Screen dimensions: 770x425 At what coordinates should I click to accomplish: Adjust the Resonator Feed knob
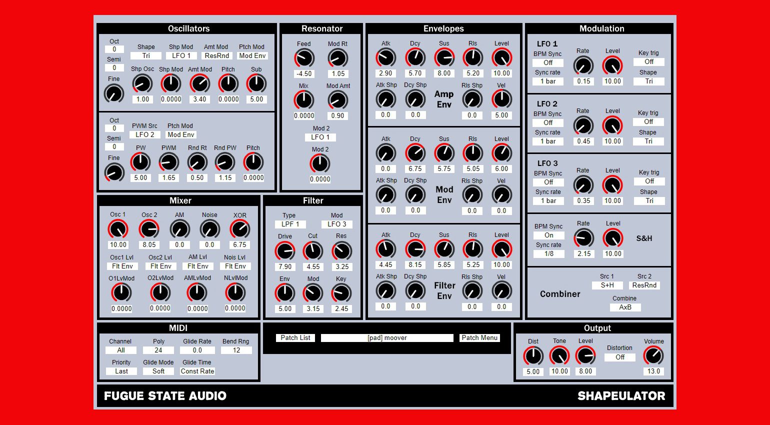click(304, 58)
